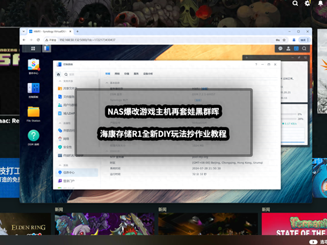Click DSM version DSM 7.2.1-69057
The height and width of the screenshot is (245, 327).
tap(203, 94)
